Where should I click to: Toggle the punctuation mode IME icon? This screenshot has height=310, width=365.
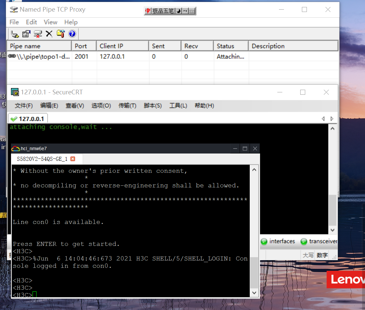pos(185,11)
